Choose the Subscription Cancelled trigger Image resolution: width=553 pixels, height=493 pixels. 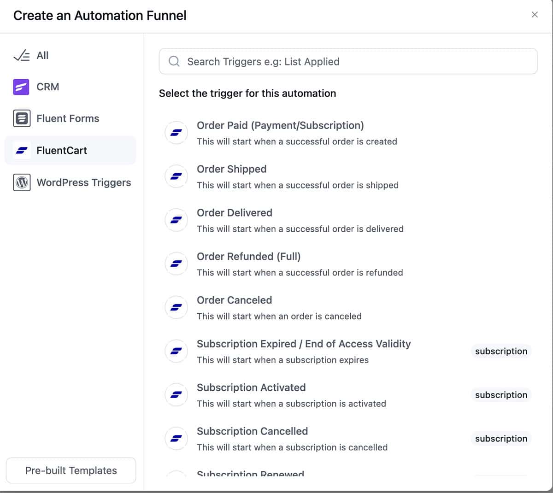pos(348,439)
